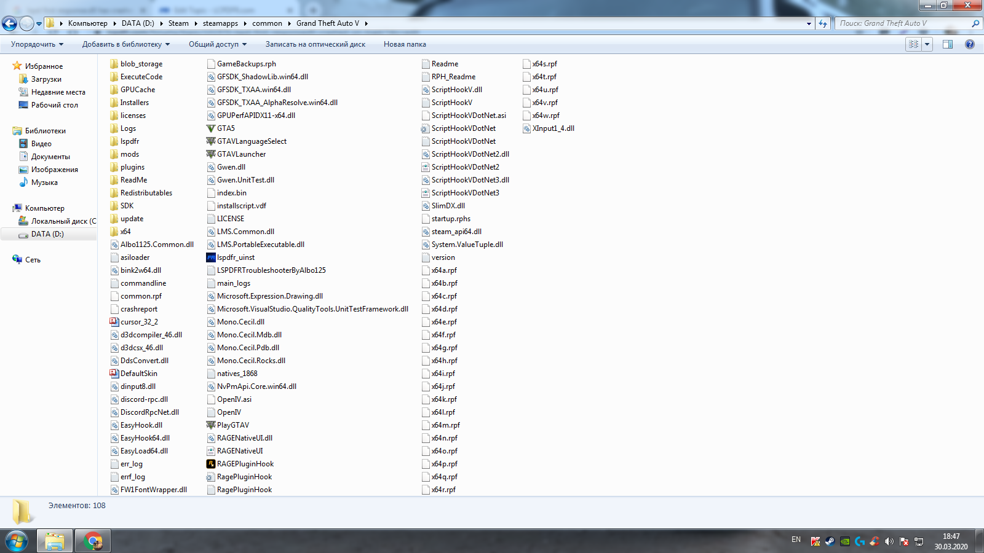The image size is (984, 553).
Task: Select the GTAVLanguageSelect icon
Action: [211, 141]
